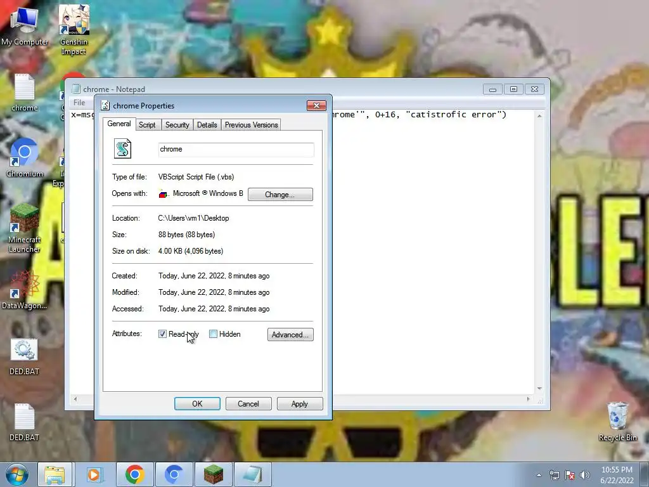Switch to the Previous Versions tab

(x=251, y=125)
